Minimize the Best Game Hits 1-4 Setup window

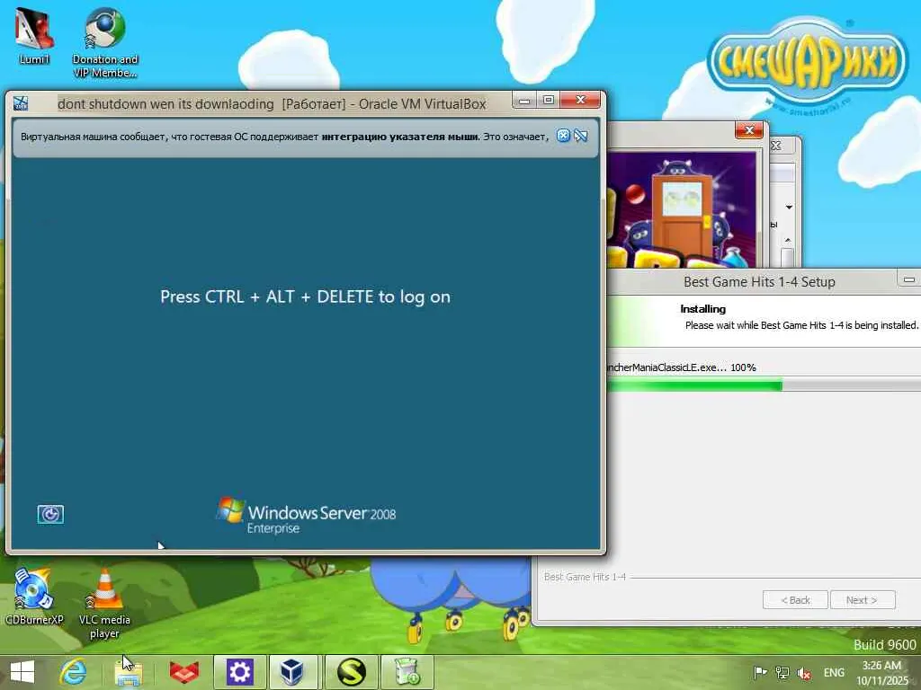[x=908, y=279]
